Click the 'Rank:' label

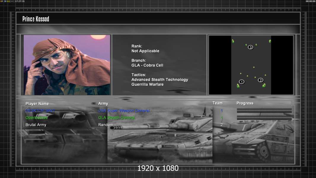click(x=137, y=46)
